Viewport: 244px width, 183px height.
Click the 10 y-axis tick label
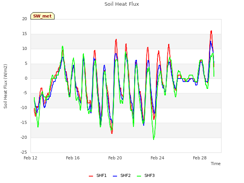tap(24, 49)
